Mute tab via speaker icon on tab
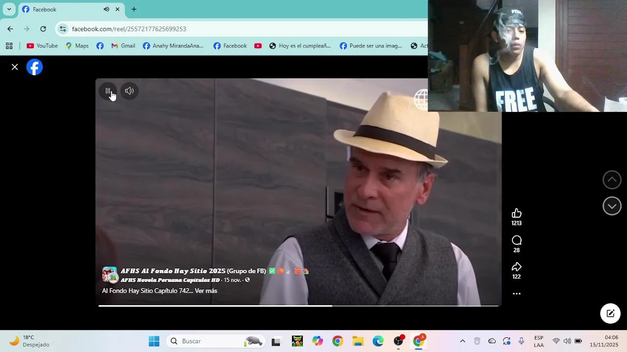 tap(106, 9)
